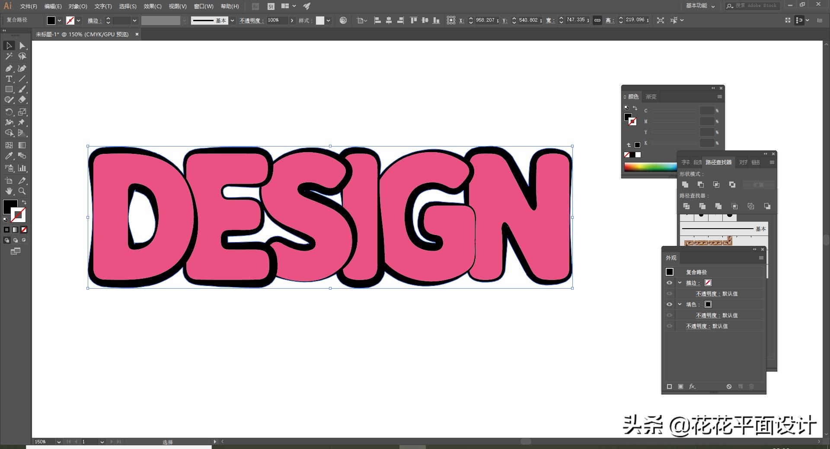Click the Add New Effect fx icon
Viewport: 830px width, 449px height.
click(x=692, y=386)
